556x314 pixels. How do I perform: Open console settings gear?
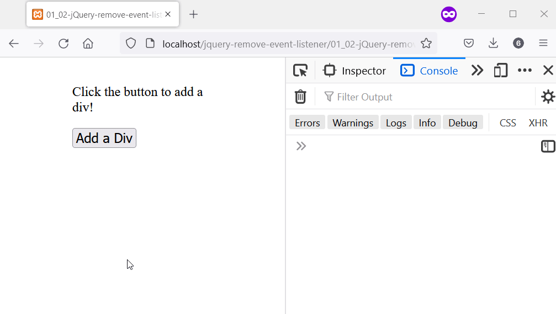click(548, 97)
